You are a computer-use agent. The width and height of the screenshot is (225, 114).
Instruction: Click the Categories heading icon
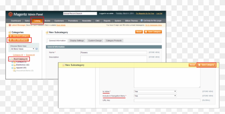[x=10, y=32]
